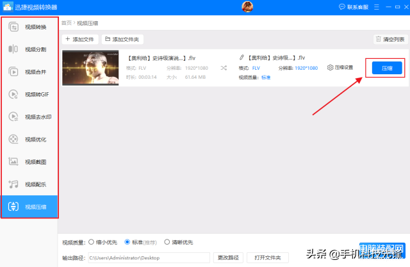410x267 pixels.
Task: Click the pencil rename icon for output file
Action: pyautogui.click(x=242, y=57)
